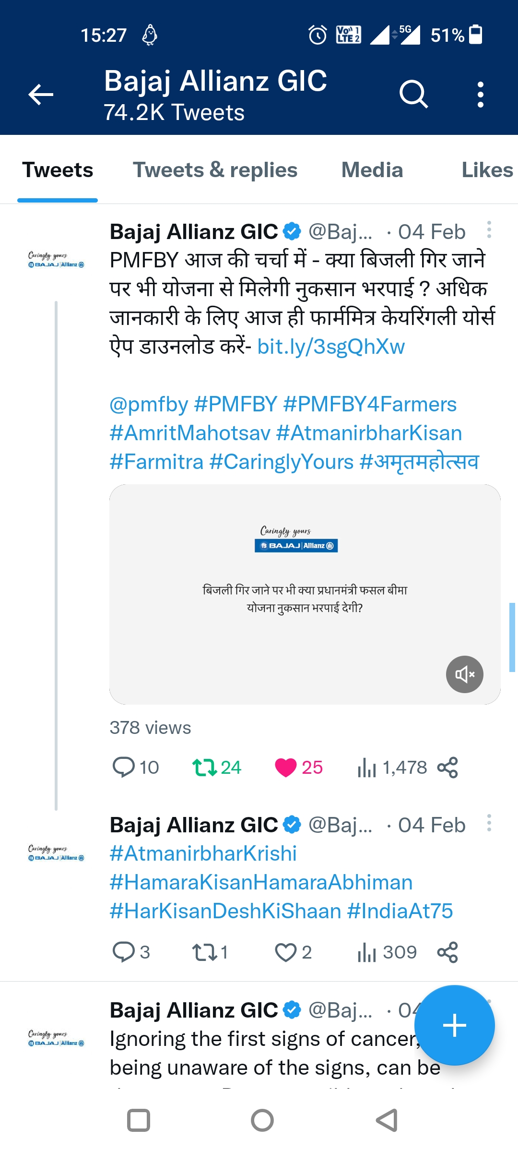
Task: Retweet the AtmanirbharKrishi hashtag tweet
Action: [x=205, y=952]
